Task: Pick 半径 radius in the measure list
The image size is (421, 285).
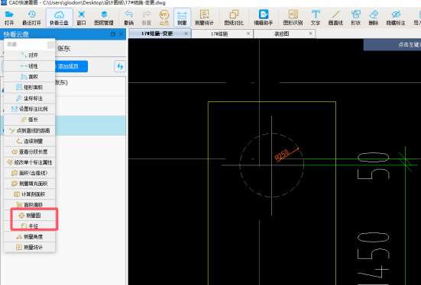Action: tap(30, 226)
